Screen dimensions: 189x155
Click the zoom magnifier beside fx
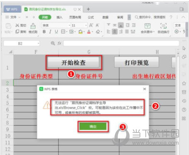click(x=53, y=43)
